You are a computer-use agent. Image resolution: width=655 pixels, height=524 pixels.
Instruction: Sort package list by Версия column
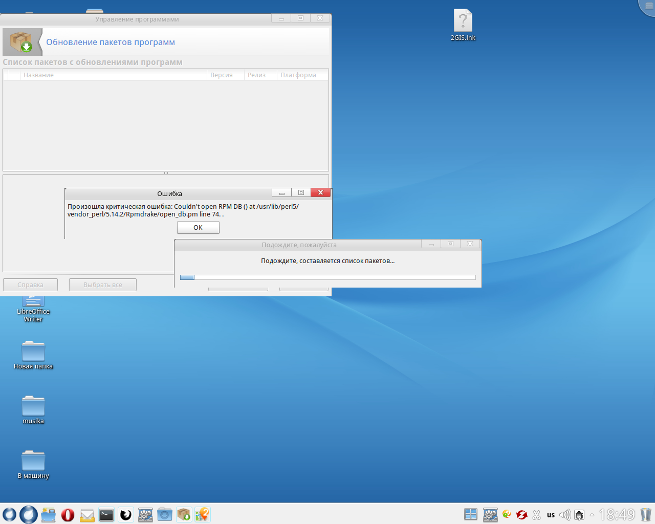[x=221, y=75]
